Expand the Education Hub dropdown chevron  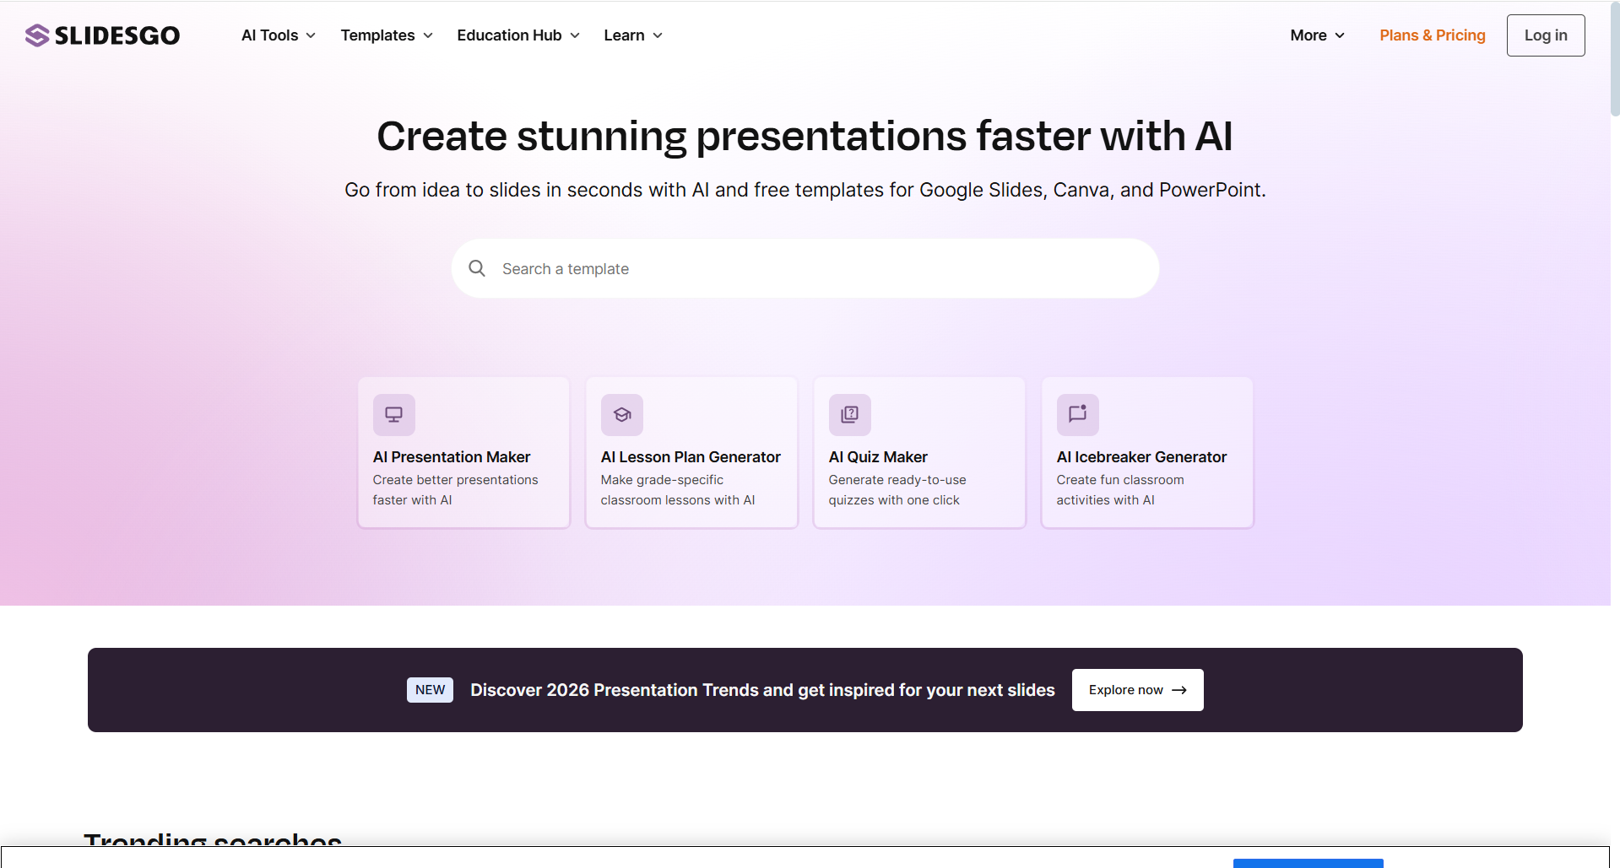(x=575, y=35)
